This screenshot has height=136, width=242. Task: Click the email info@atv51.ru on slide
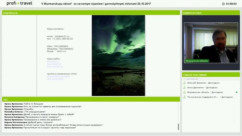coord(58,36)
